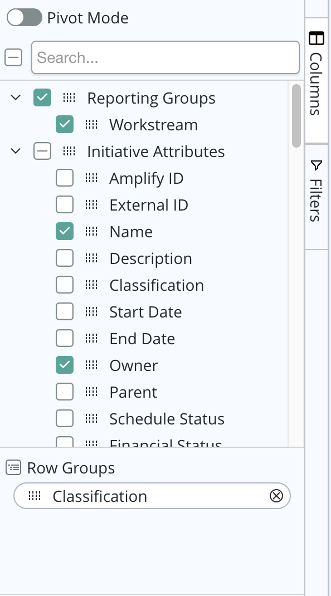Click drag handle icon for Parent
This screenshot has width=331, height=596.
pos(91,392)
